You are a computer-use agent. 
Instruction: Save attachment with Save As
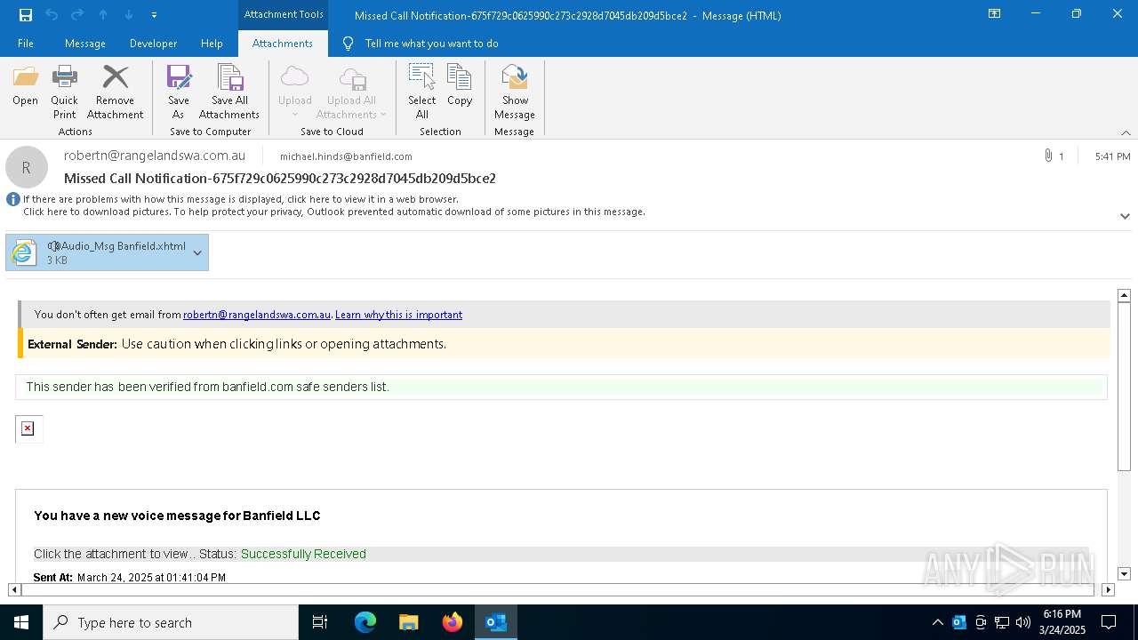pyautogui.click(x=178, y=92)
